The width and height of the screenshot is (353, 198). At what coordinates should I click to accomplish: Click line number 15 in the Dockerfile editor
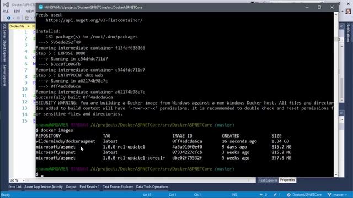click(24, 121)
